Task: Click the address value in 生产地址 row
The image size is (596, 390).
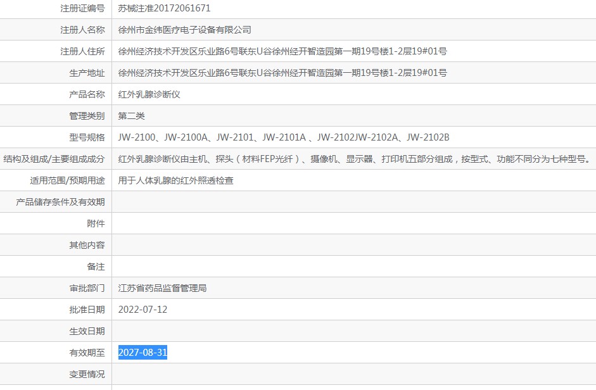Action: [x=282, y=73]
